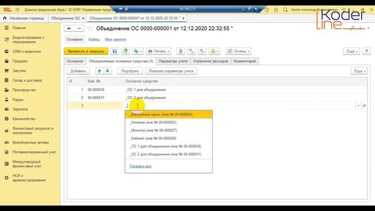Switch to Основное tab of document
This screenshot has width=375, height=211.
click(75, 61)
